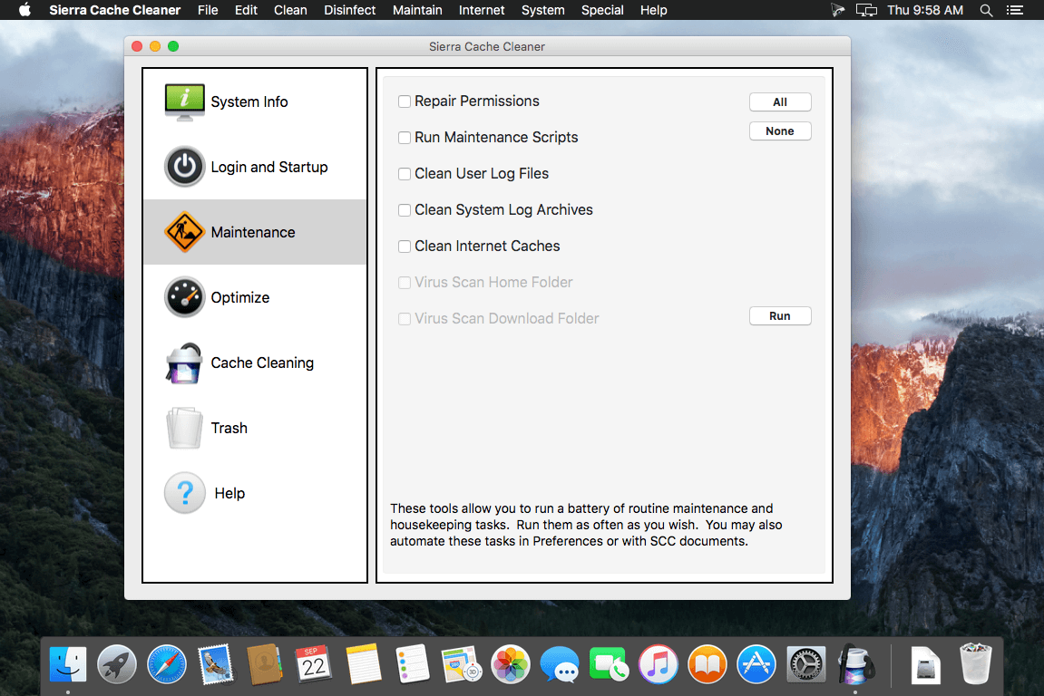The width and height of the screenshot is (1044, 696).
Task: Click the None button
Action: click(780, 131)
